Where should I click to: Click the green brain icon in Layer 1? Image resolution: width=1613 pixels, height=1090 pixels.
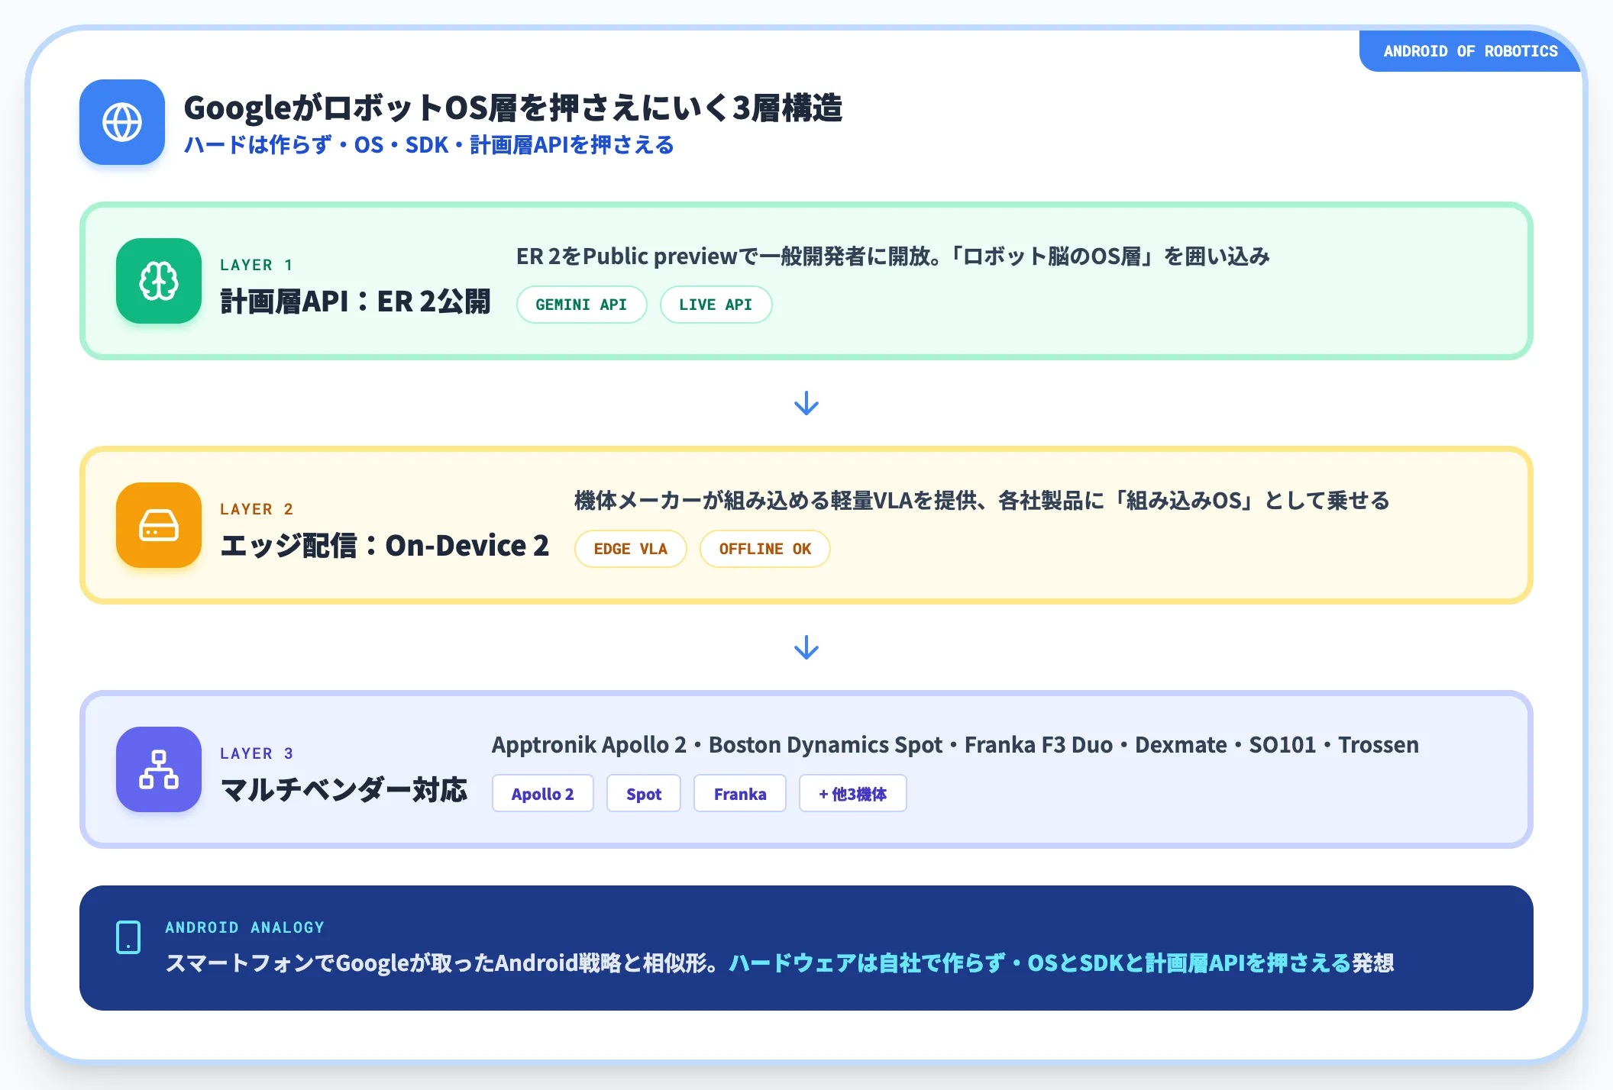159,281
